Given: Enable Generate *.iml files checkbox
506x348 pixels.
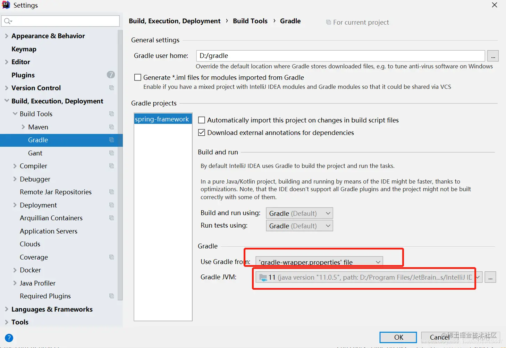Looking at the screenshot, I should click(x=138, y=77).
